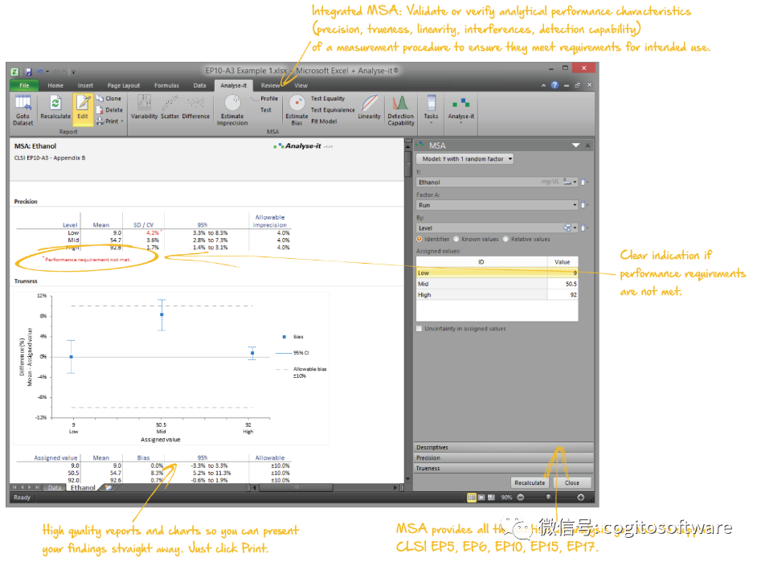Select the Ethanol sheet tab
The width and height of the screenshot is (757, 562).
click(83, 488)
